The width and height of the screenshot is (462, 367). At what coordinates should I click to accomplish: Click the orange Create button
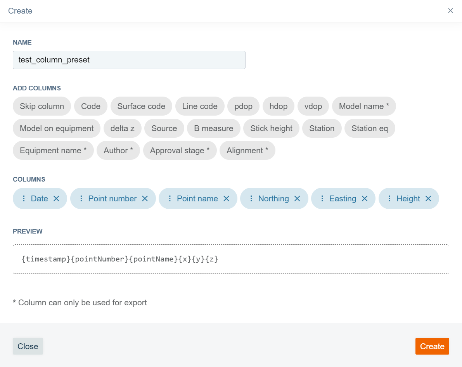point(432,346)
